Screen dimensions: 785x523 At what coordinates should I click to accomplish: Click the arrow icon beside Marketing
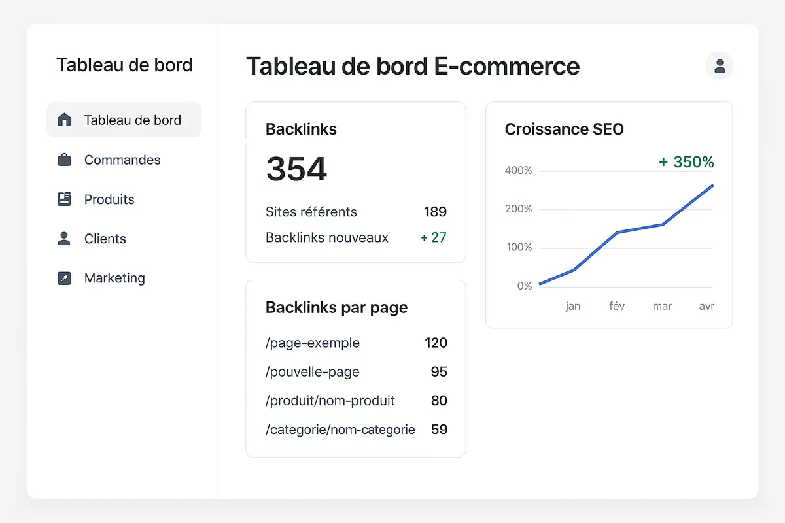(64, 278)
